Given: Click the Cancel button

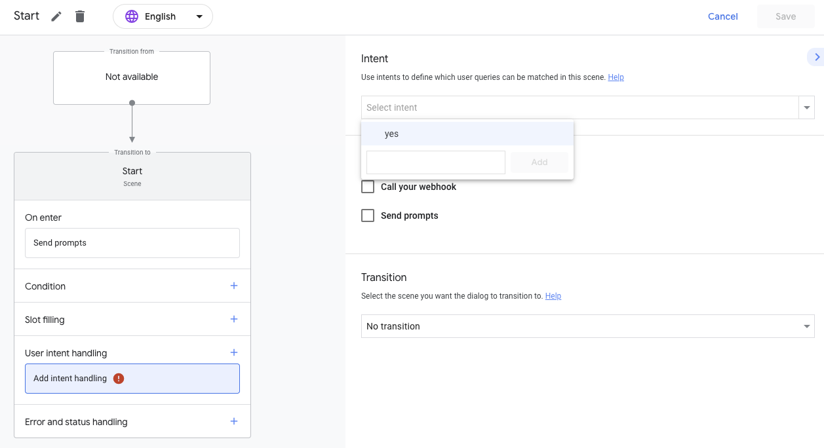Looking at the screenshot, I should (x=723, y=16).
